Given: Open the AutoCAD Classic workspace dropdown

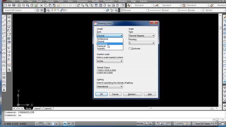Looking at the screenshot, I should coord(19,10).
